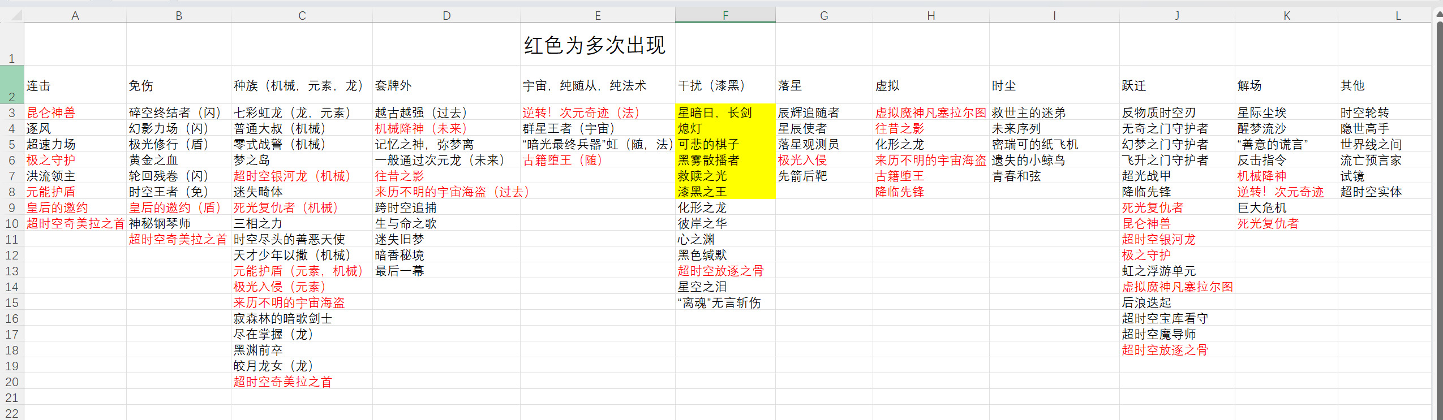1443x420 pixels.
Task: Select column A header
Action: tap(75, 16)
